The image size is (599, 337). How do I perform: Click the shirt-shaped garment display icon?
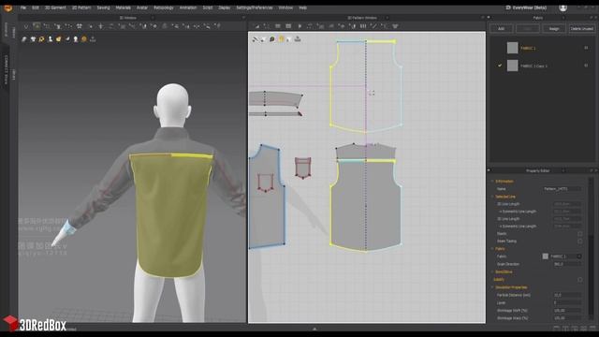coord(33,39)
